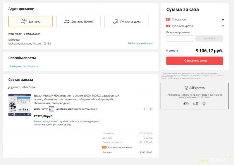Click the AliExpress shield logo icon
This screenshot has height=165, width=234.
(186, 88)
